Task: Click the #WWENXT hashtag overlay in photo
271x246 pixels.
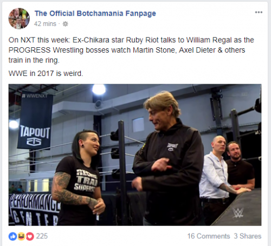Action: pos(34,96)
